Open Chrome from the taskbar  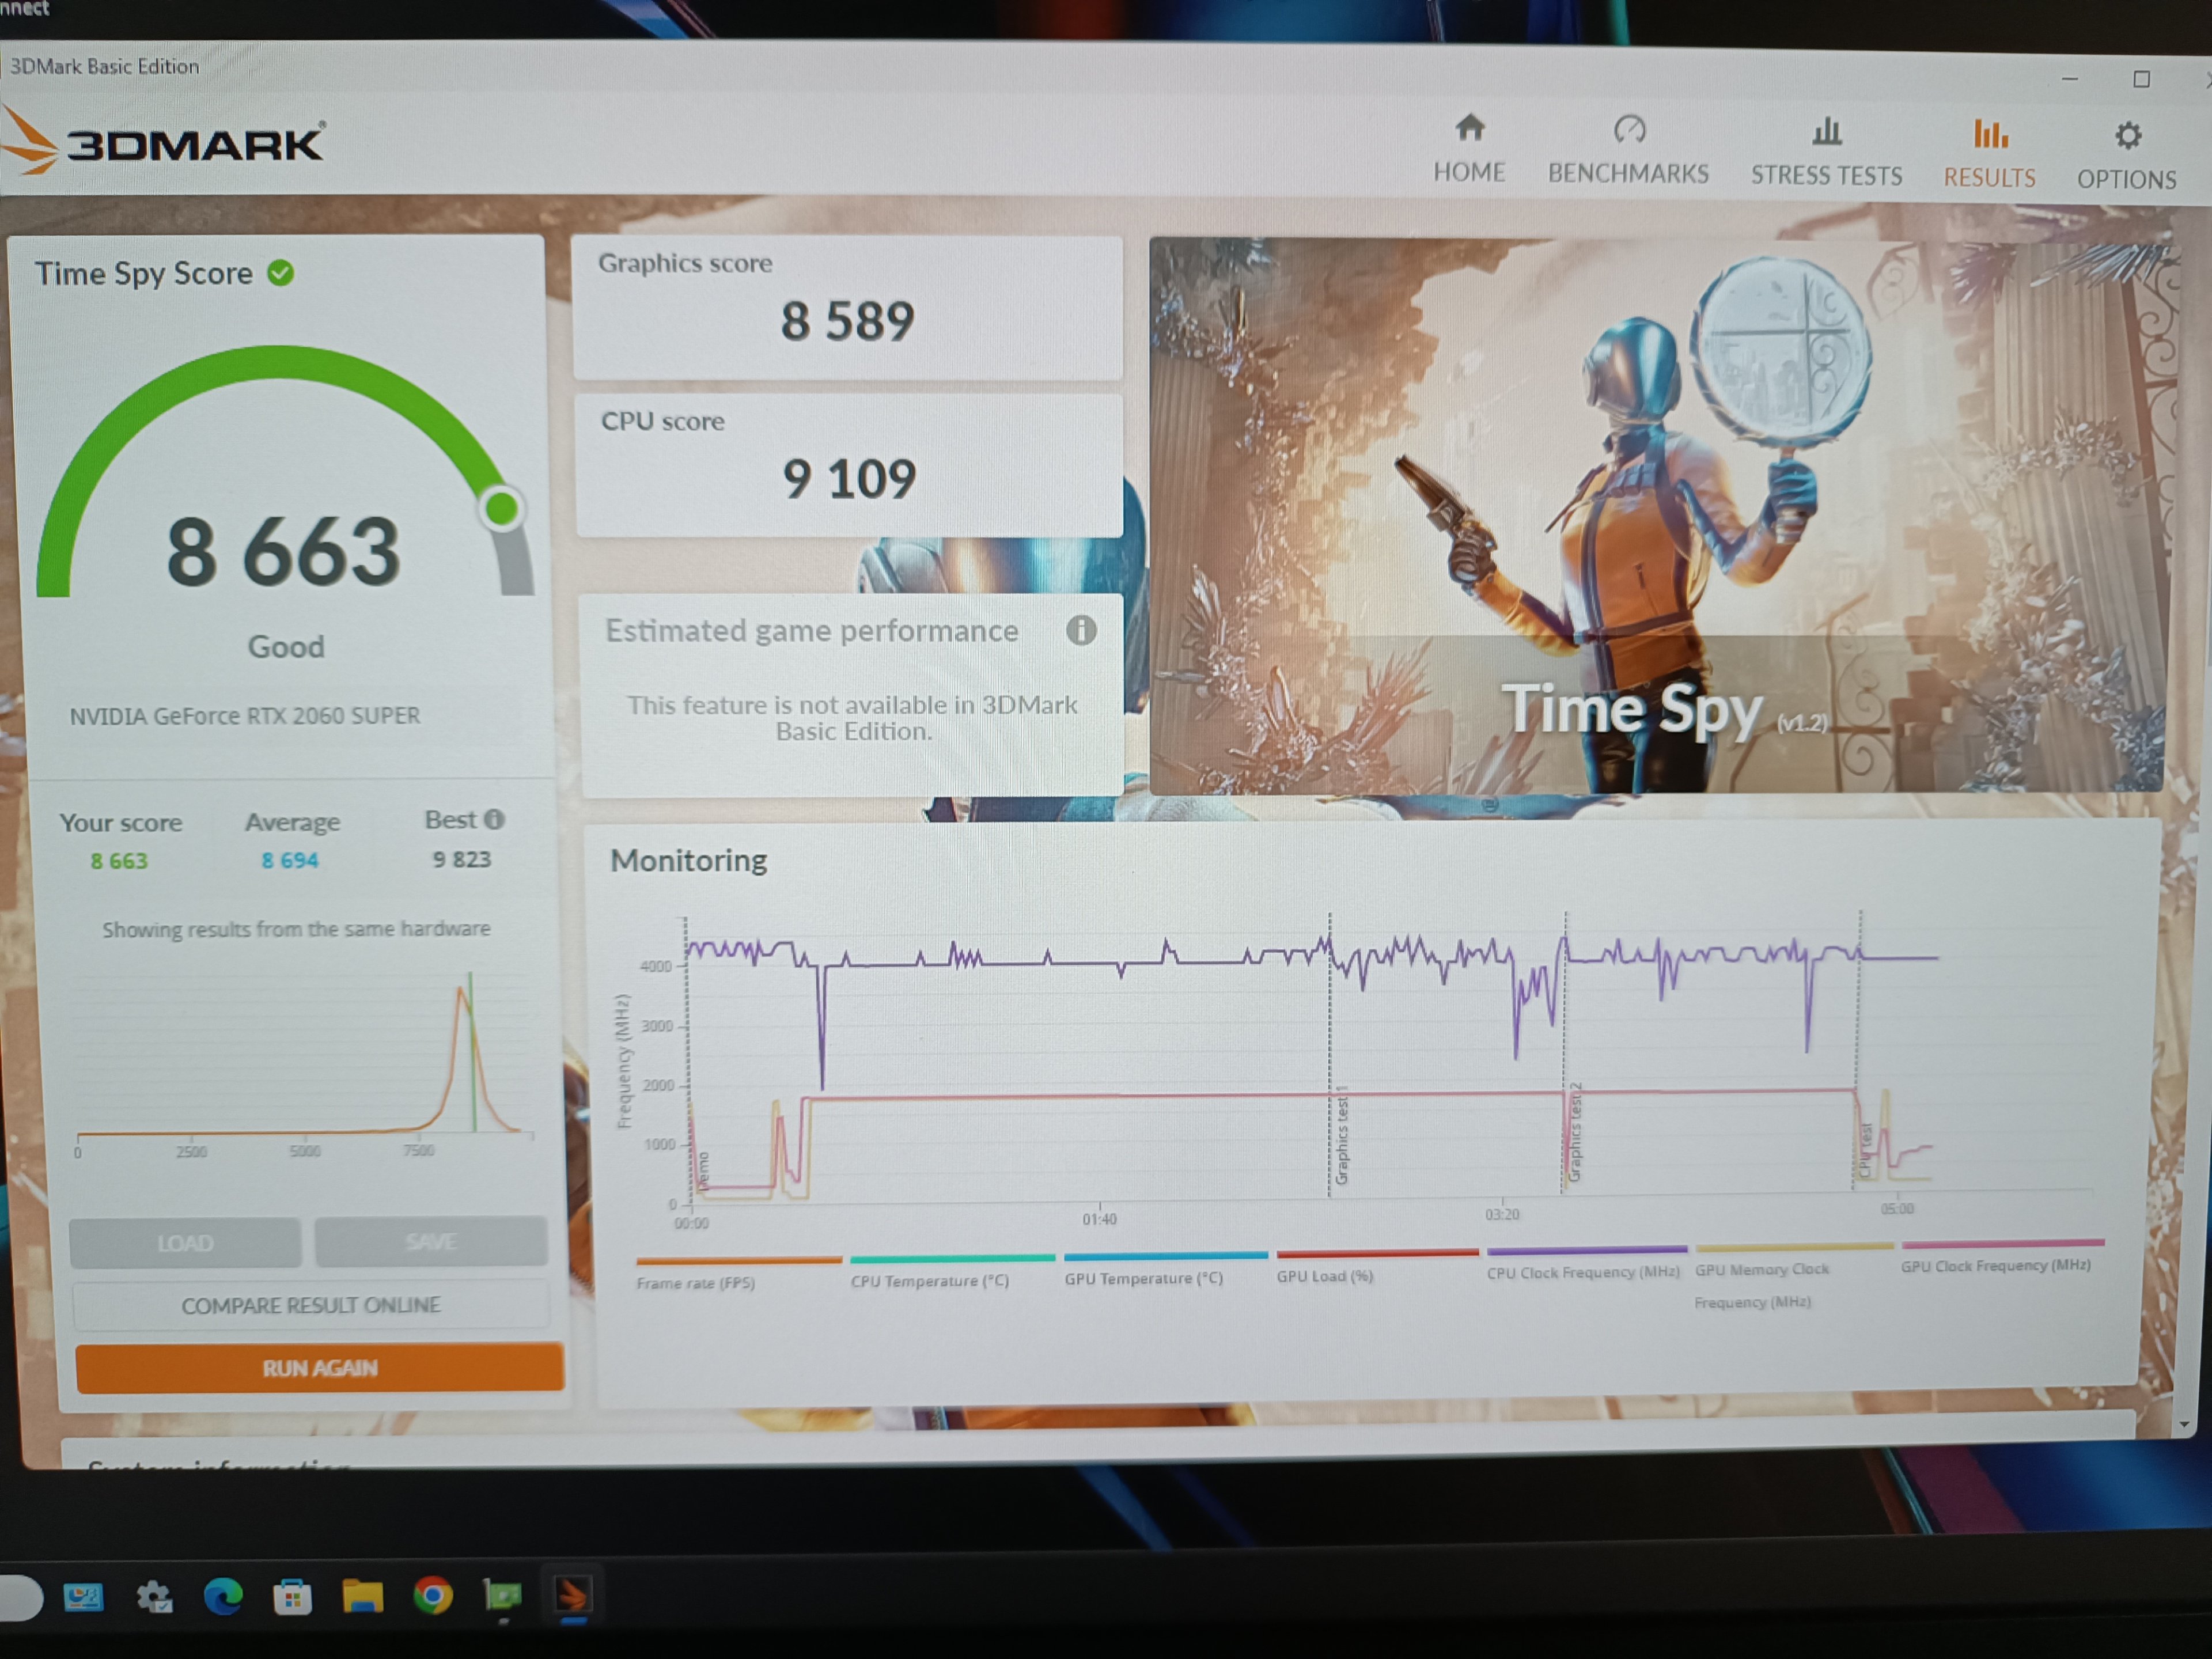[433, 1595]
